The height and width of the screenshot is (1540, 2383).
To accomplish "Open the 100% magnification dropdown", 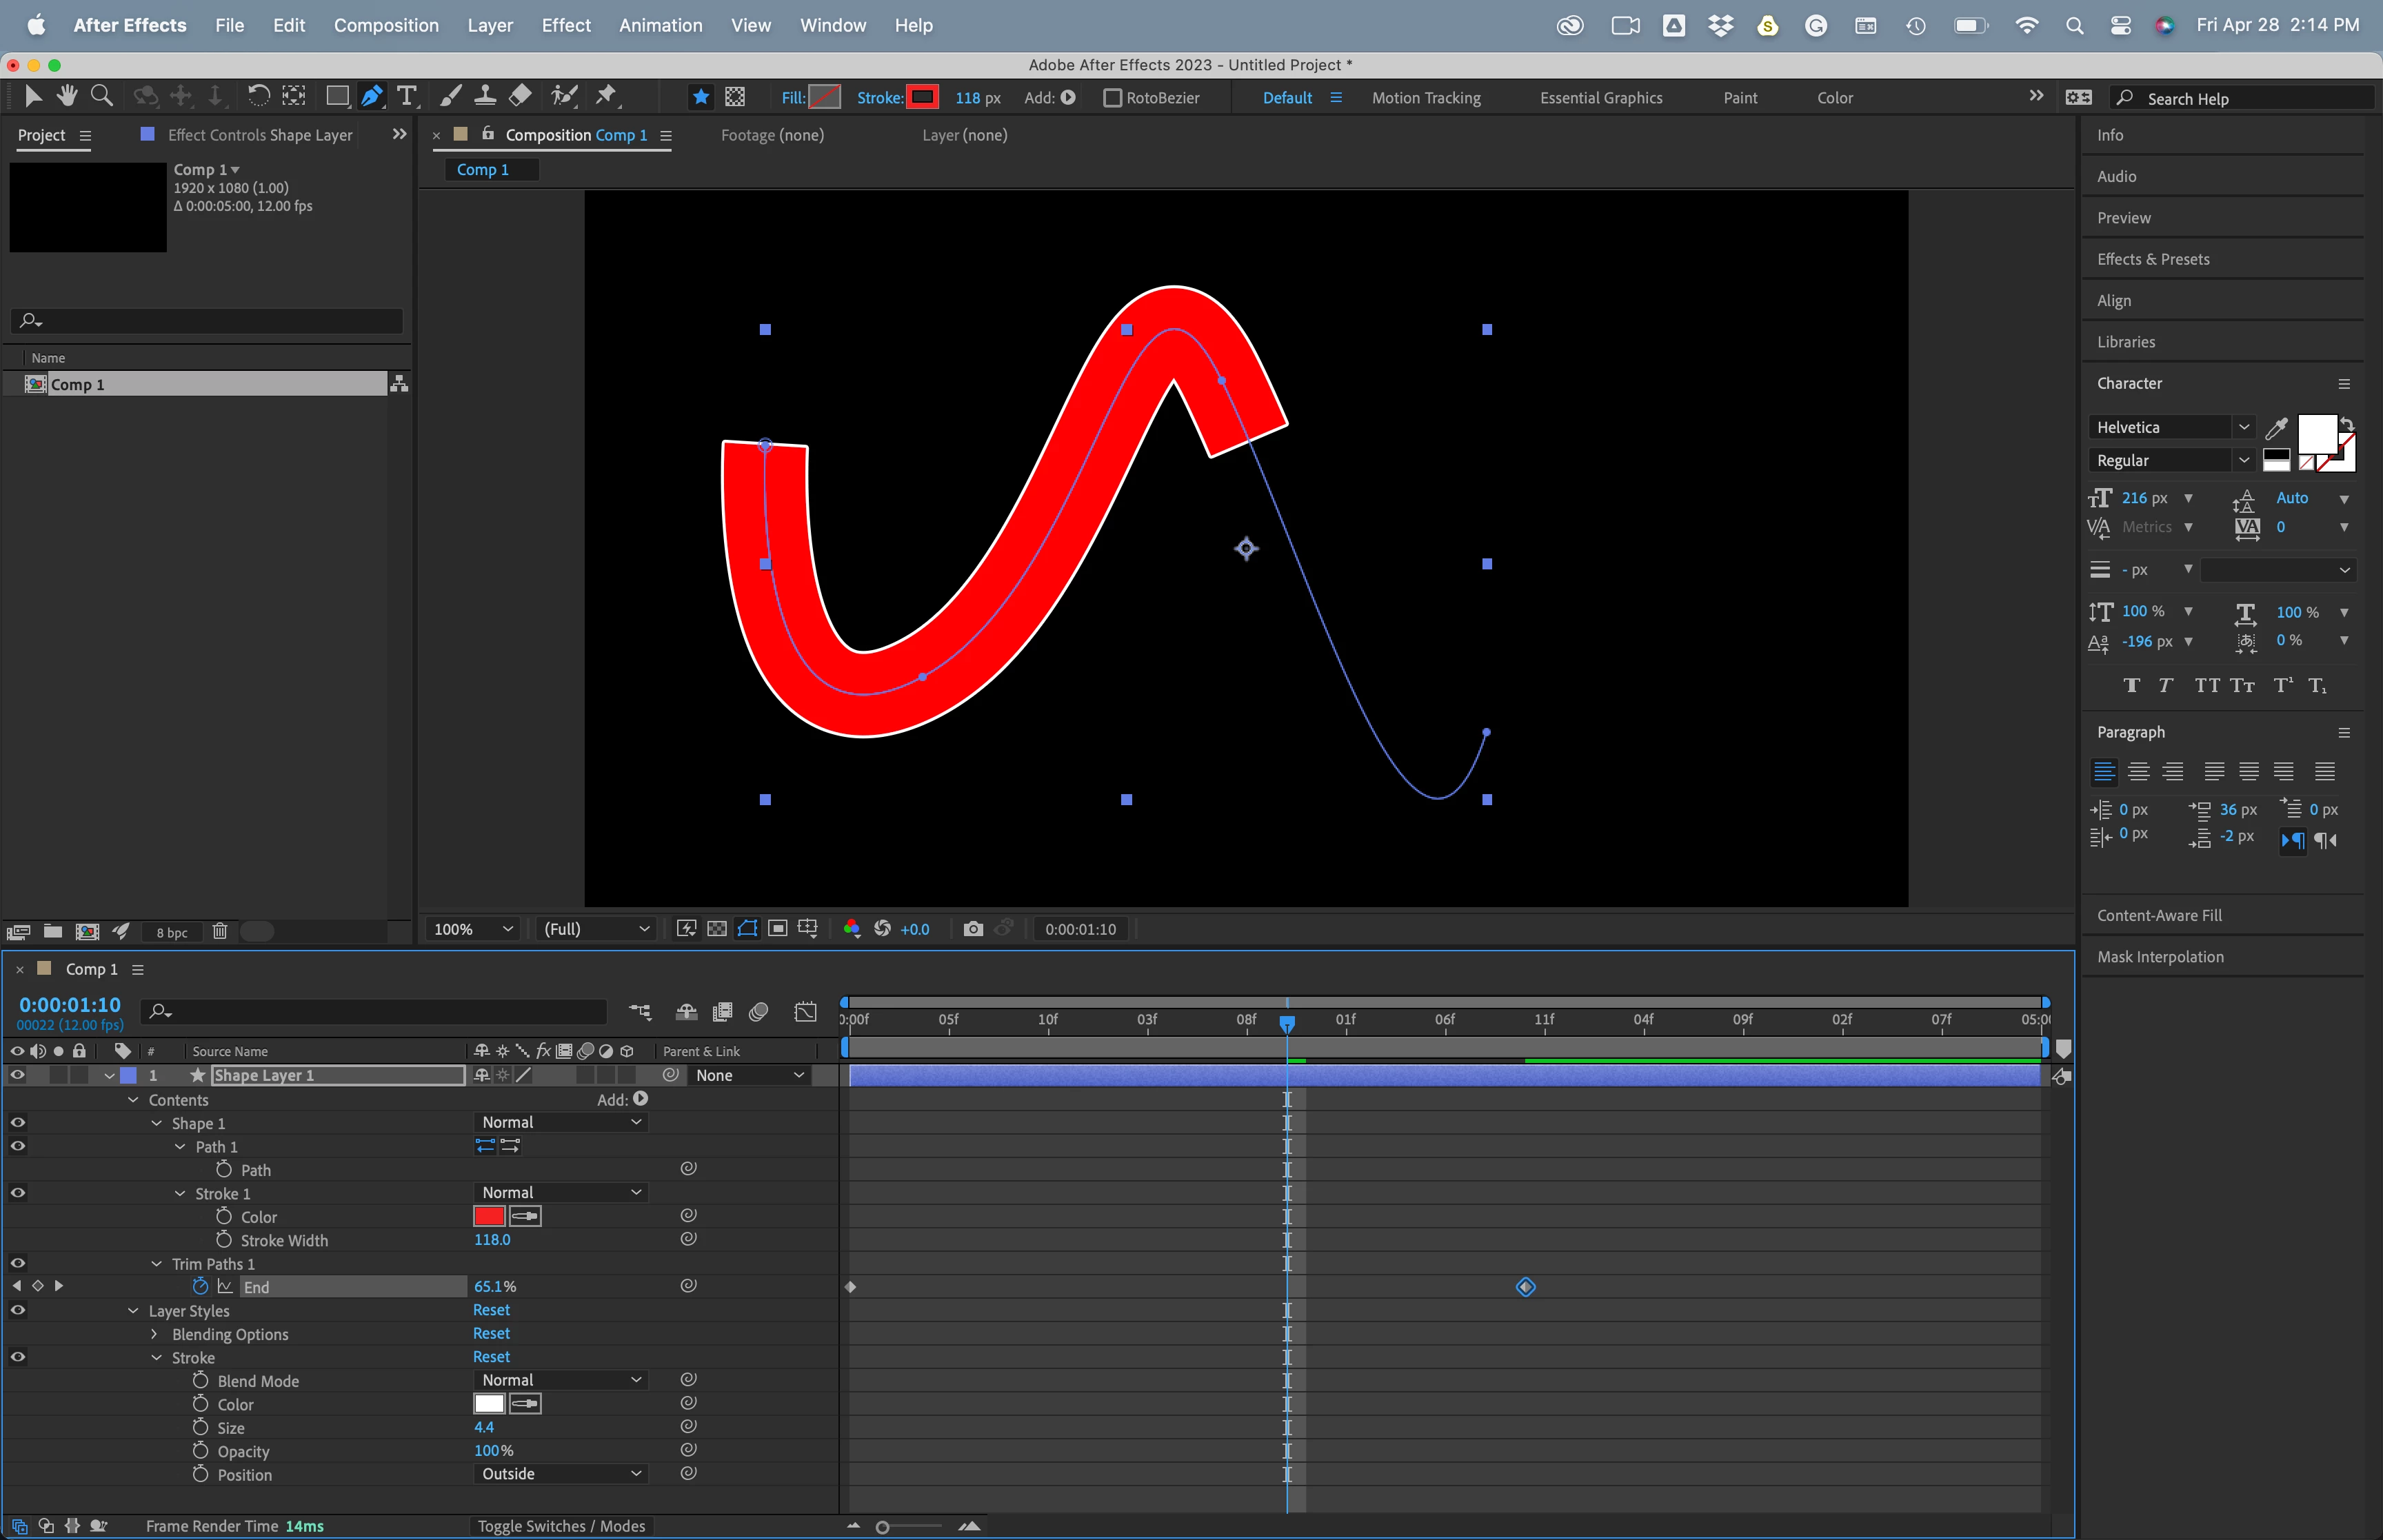I will click(473, 929).
